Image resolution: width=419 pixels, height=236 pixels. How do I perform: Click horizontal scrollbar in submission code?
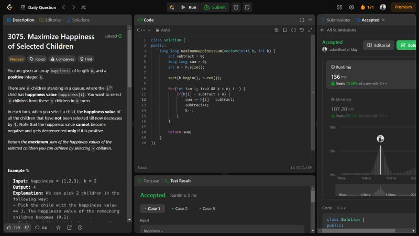pos(358,230)
